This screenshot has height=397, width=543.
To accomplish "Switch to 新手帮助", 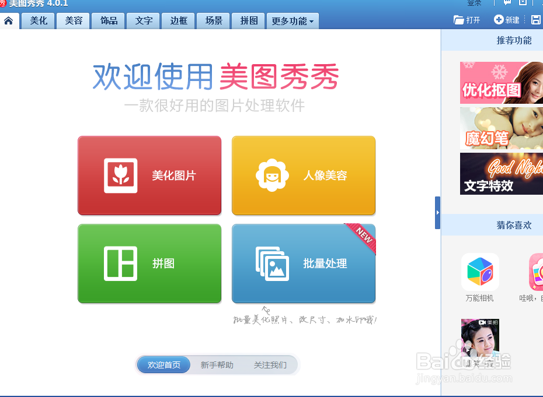I will [x=217, y=365].
